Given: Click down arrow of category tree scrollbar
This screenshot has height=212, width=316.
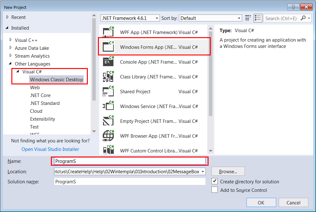Looking at the screenshot, I should point(94,131).
